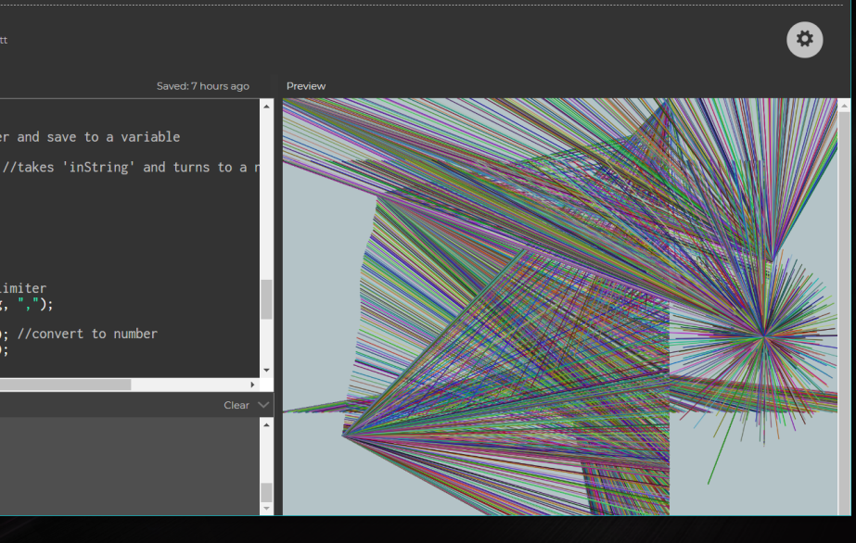The height and width of the screenshot is (543, 856).
Task: Click the editor horizontal scroll-right arrow
Action: click(x=252, y=384)
